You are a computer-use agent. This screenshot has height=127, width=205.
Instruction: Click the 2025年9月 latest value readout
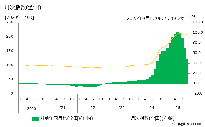click(x=156, y=18)
